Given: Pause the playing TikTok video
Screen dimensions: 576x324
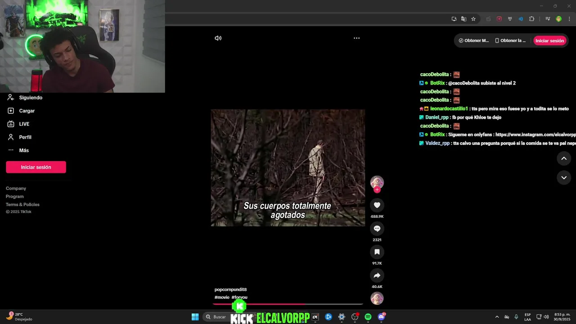Looking at the screenshot, I should pyautogui.click(x=288, y=167).
